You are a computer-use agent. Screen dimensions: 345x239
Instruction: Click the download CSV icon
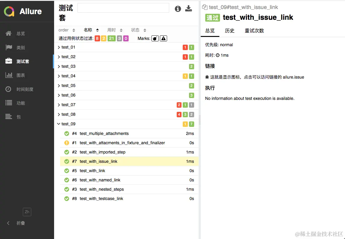[188, 9]
